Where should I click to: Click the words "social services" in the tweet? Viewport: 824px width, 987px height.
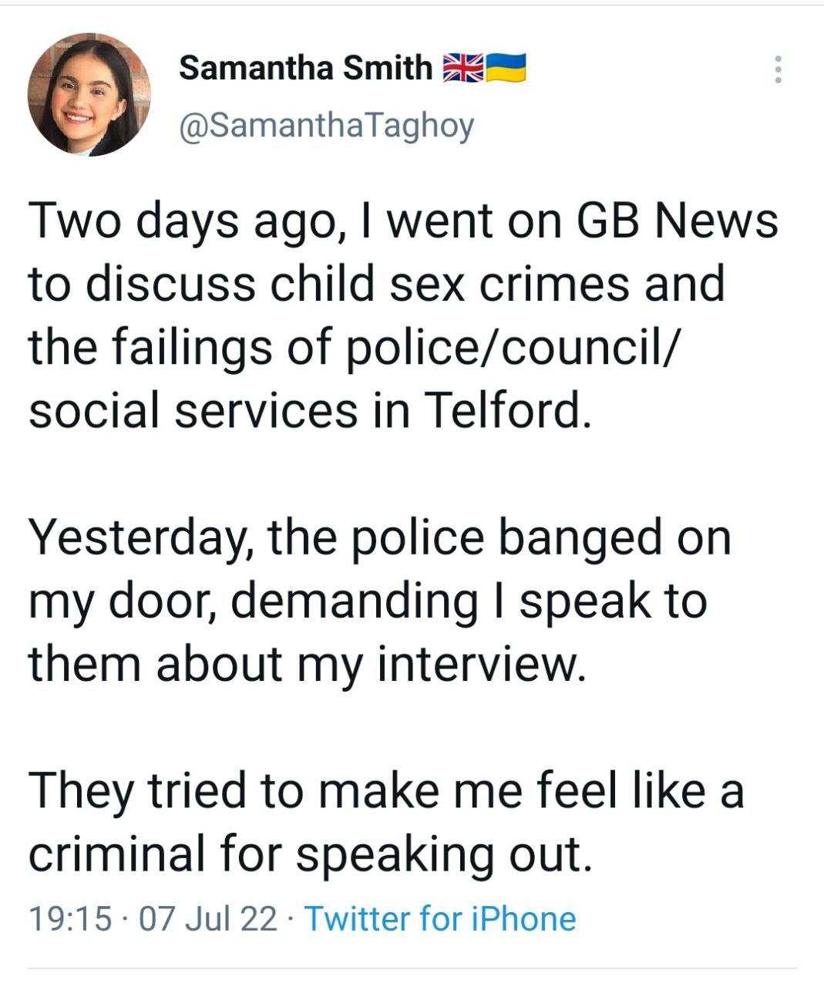click(193, 410)
